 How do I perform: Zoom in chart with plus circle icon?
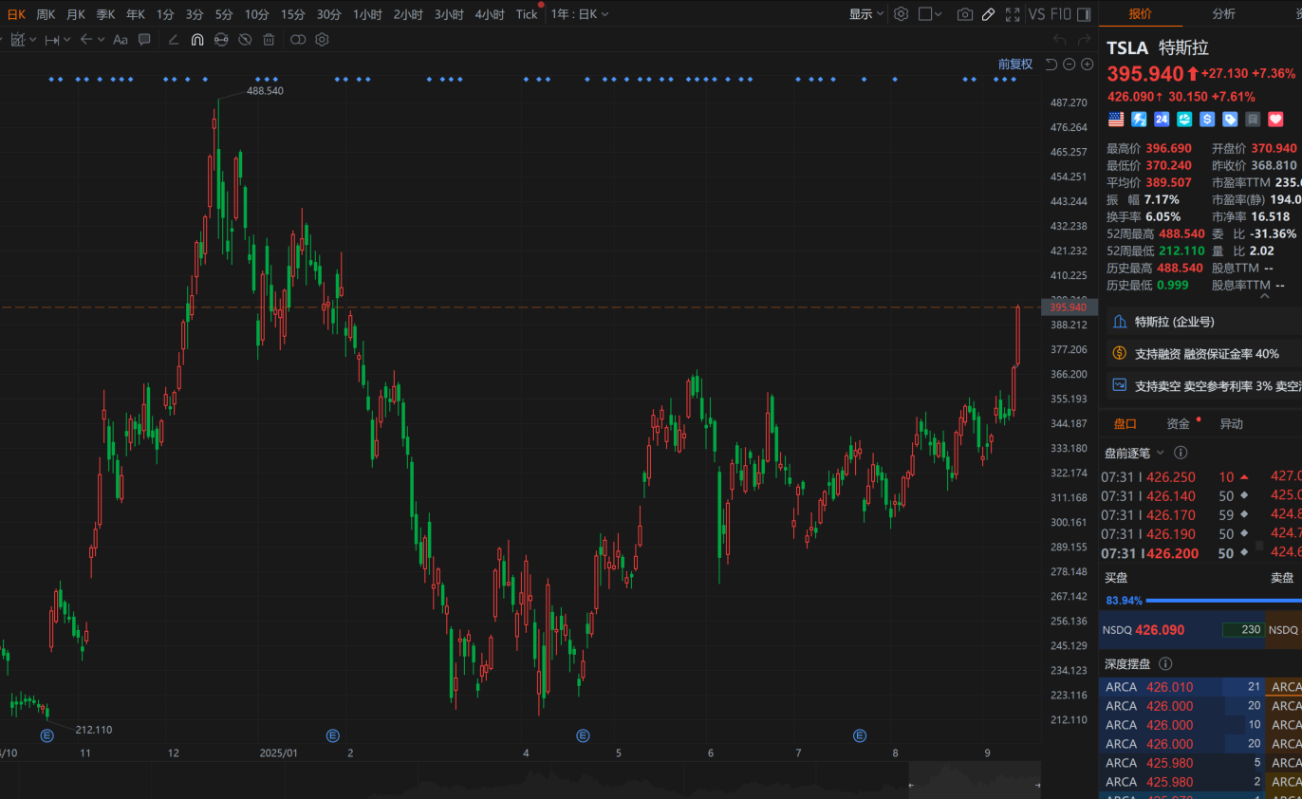tap(1087, 65)
